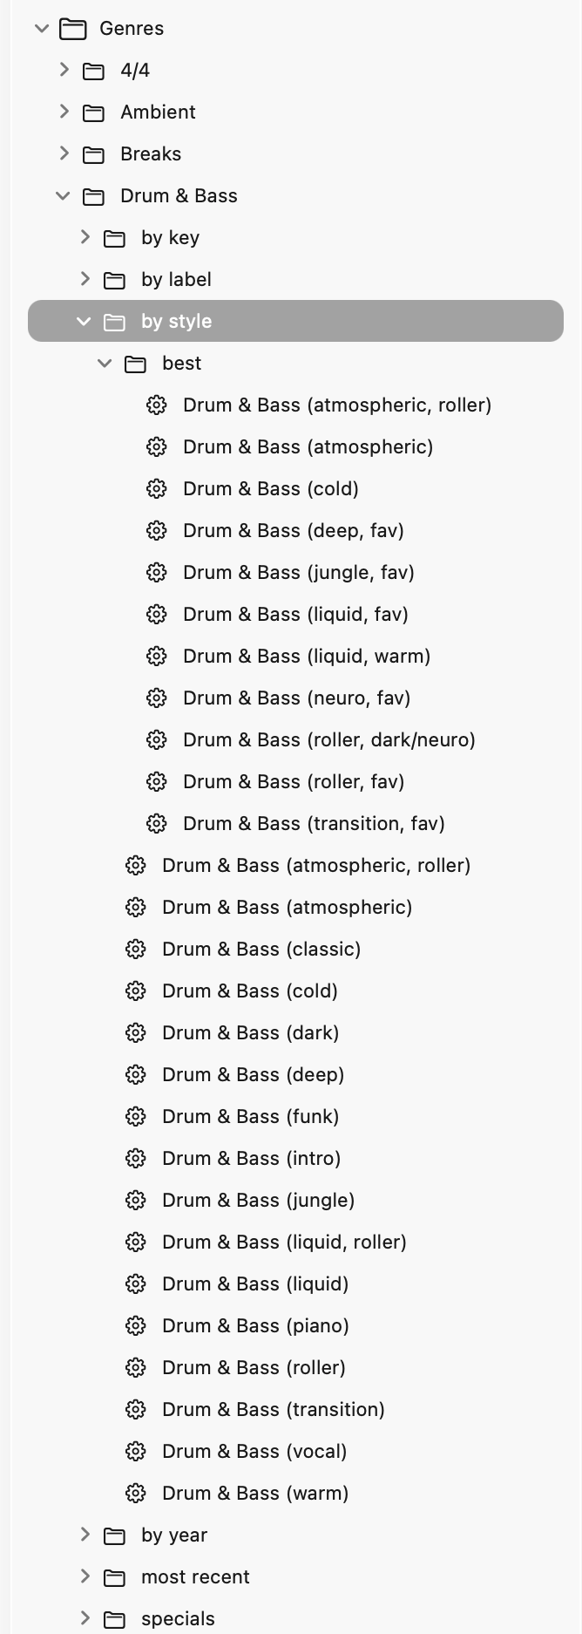Viewport: 582px width, 1634px height.
Task: Click gear icon for Drum & Bass (jungle, fav)
Action: coord(157,572)
